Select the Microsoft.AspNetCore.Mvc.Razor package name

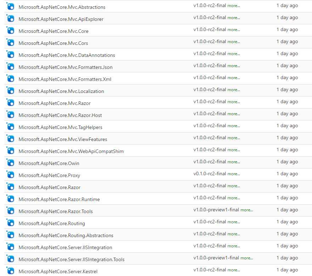[x=55, y=103]
